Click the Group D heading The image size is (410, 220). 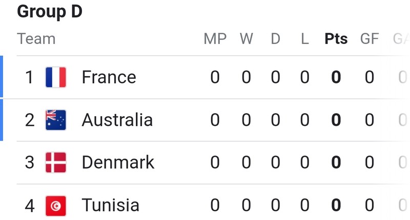(50, 12)
